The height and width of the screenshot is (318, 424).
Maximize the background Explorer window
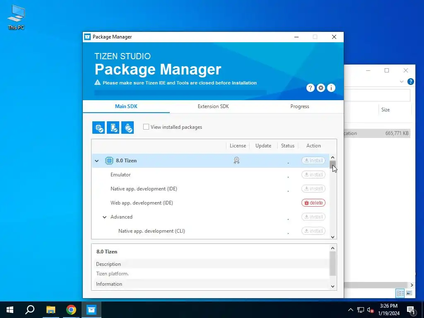tap(387, 70)
